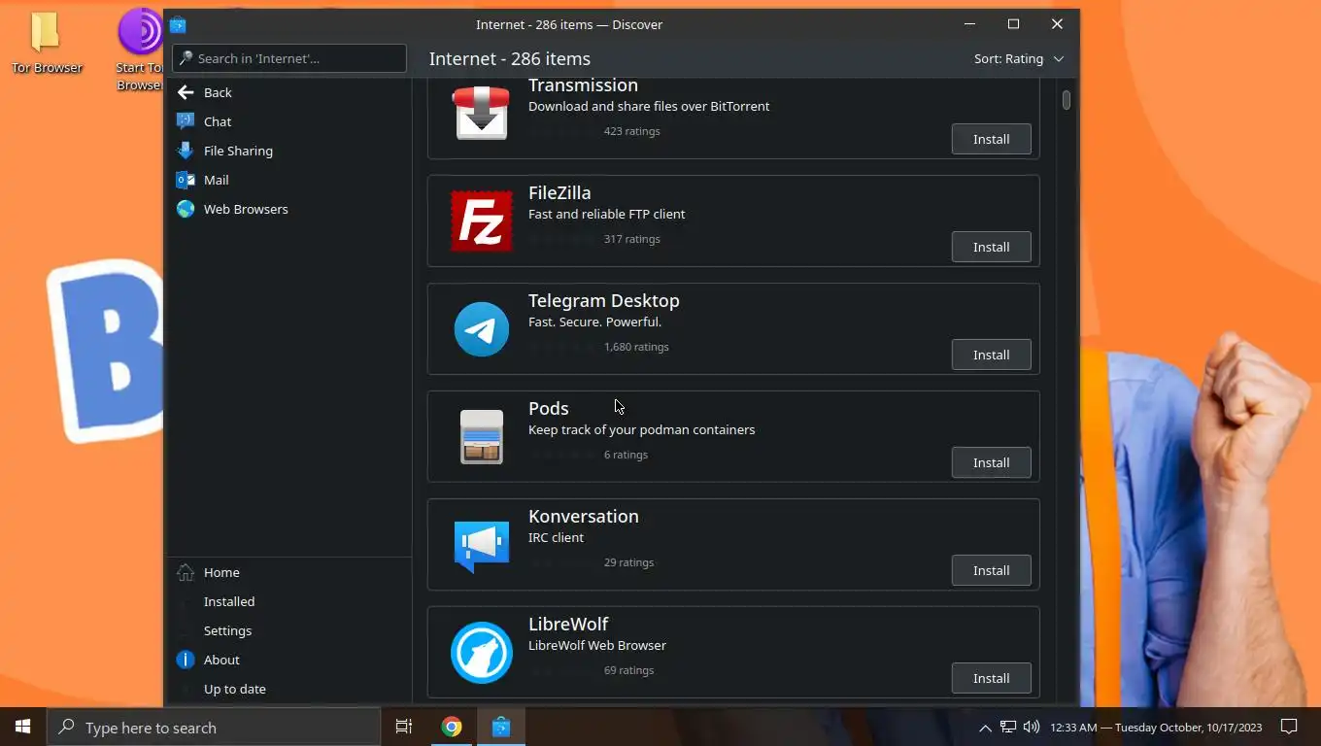Click the Home house icon
Screen dimensions: 1321x746
pos(186,572)
